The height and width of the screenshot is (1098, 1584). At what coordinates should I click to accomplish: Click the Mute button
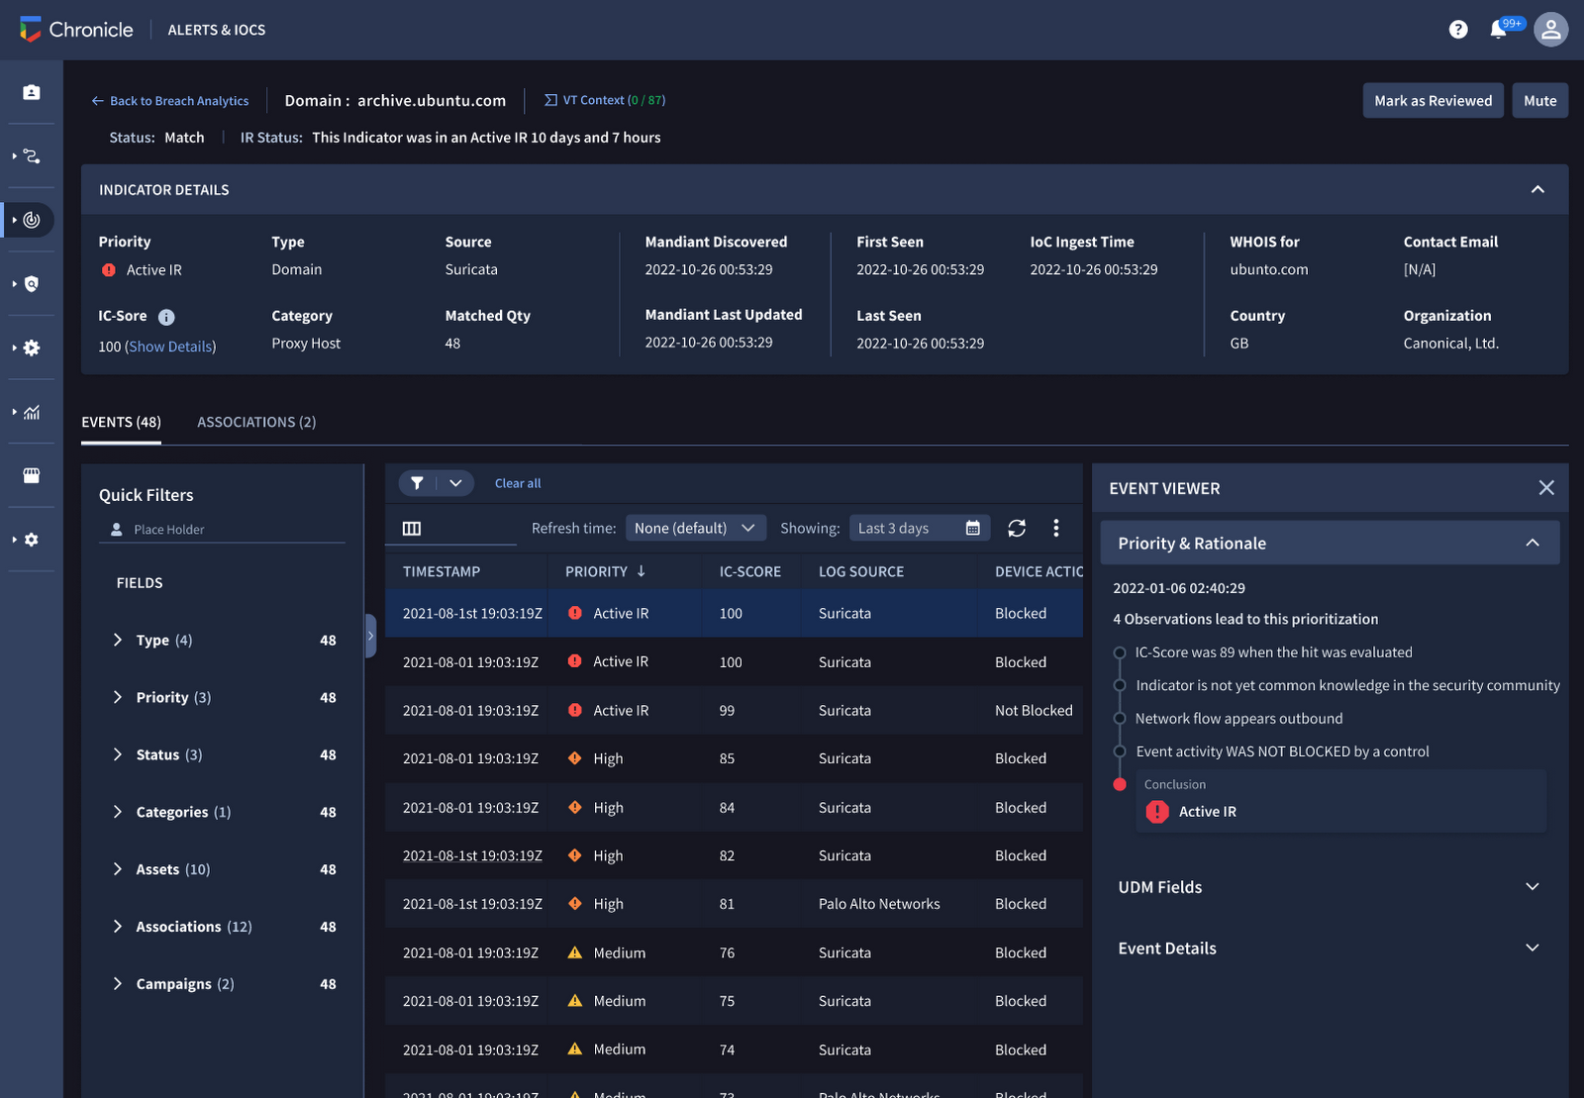pyautogui.click(x=1540, y=101)
